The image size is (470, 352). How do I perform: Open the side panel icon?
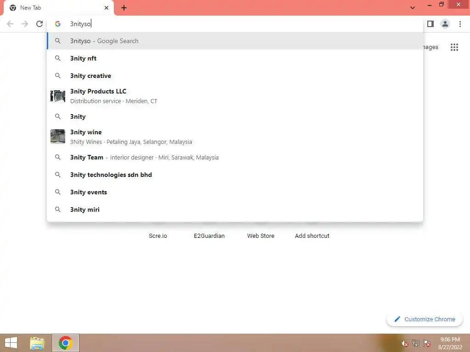point(431,24)
